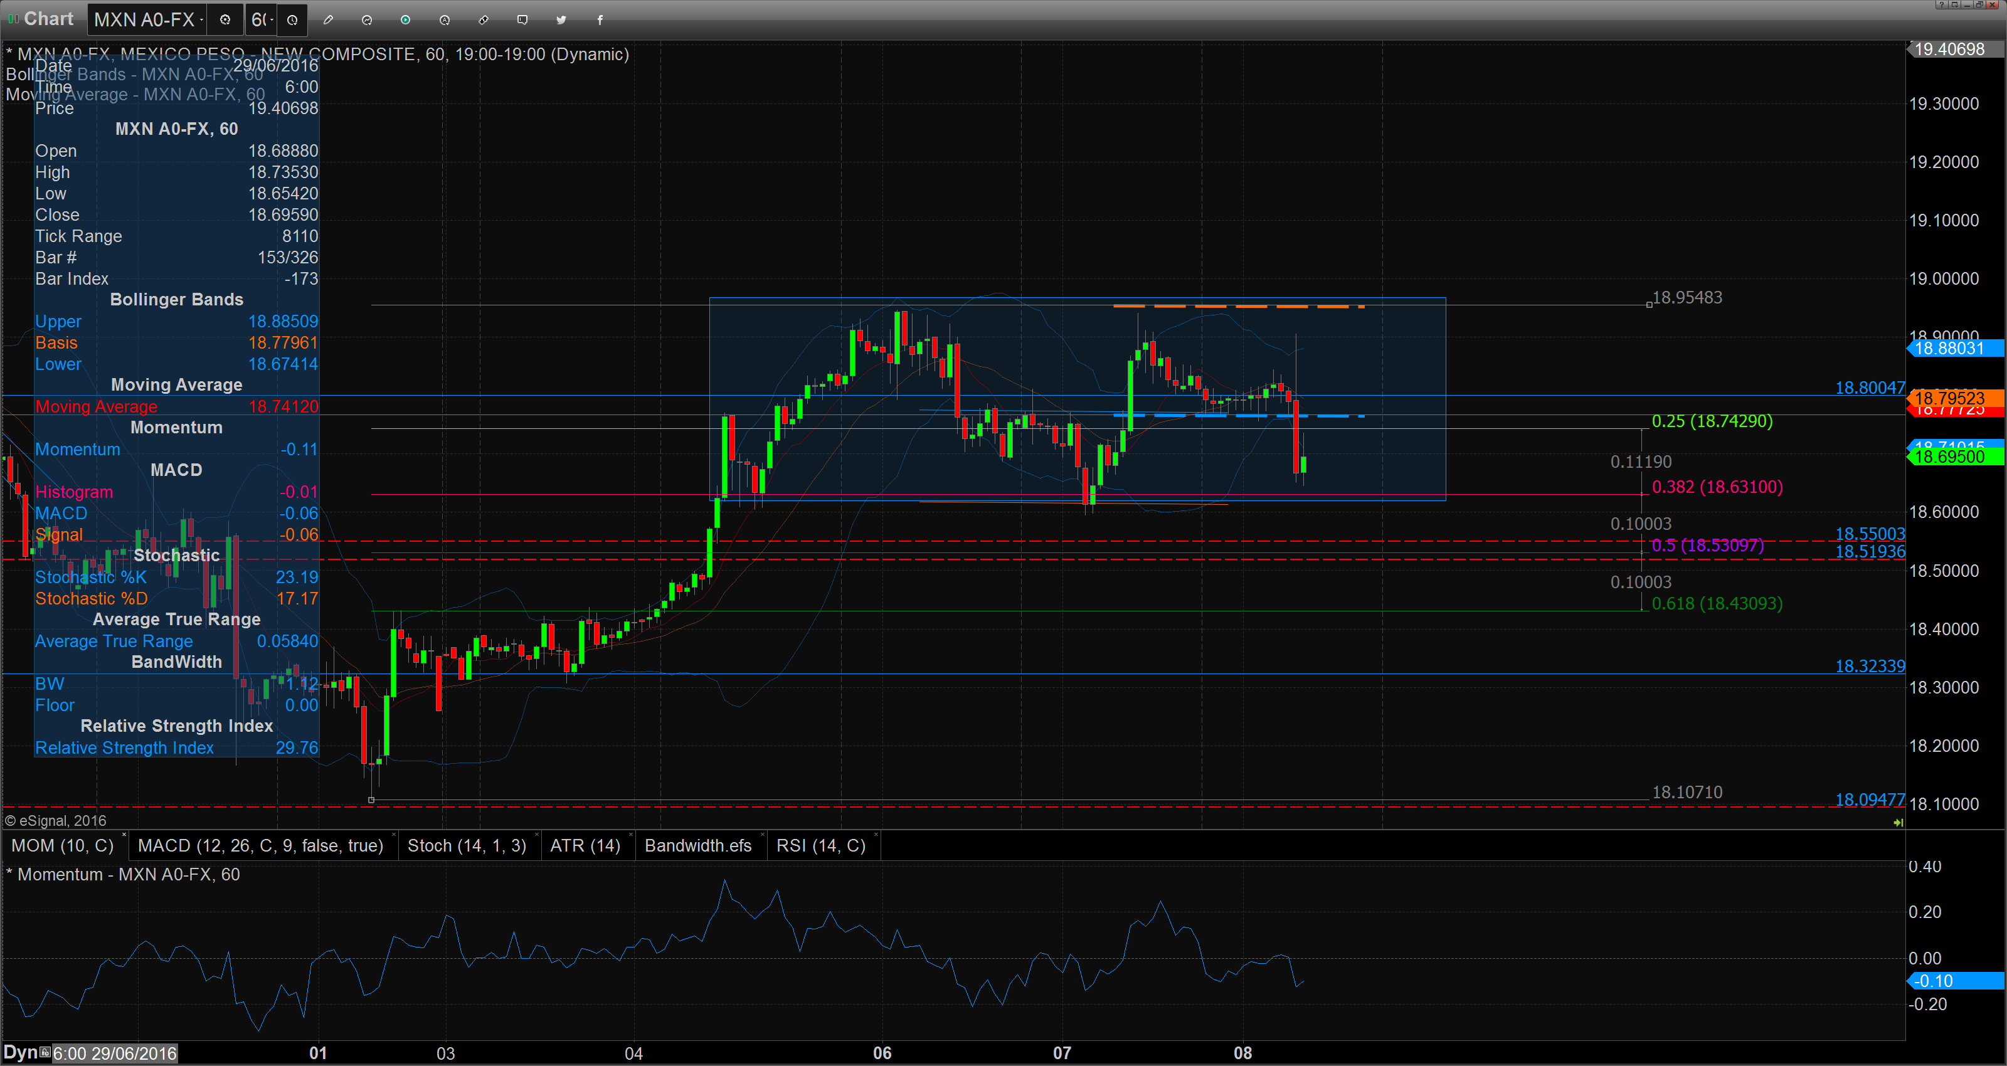
Task: Click the Chart window bars icon
Action: pos(13,19)
